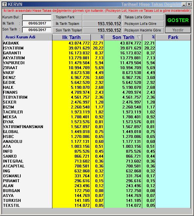Screen dimensions: 194x216
Task: Select the GLOBAL row
Action: [97, 132]
